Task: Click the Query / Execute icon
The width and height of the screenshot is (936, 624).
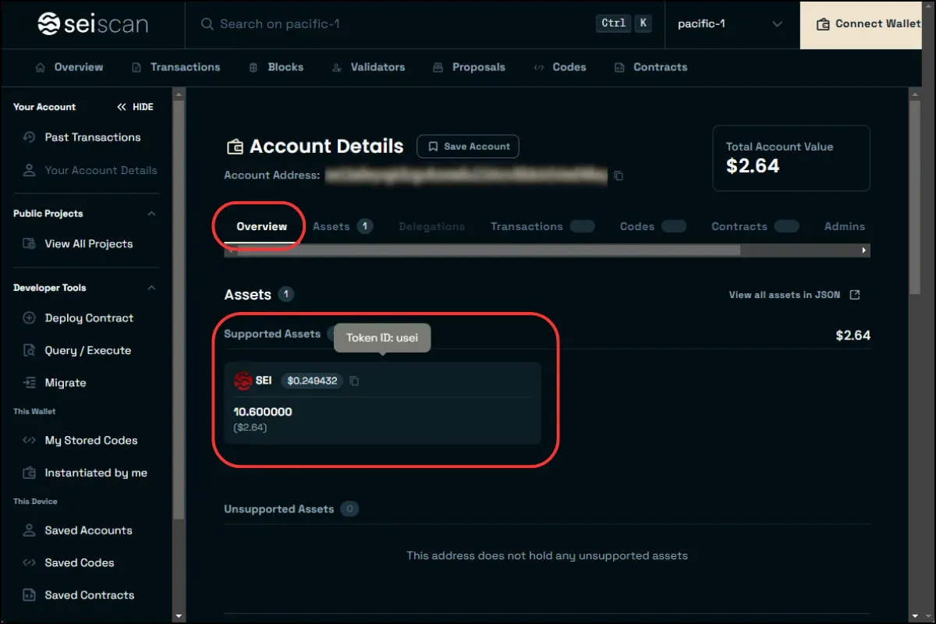Action: (29, 351)
